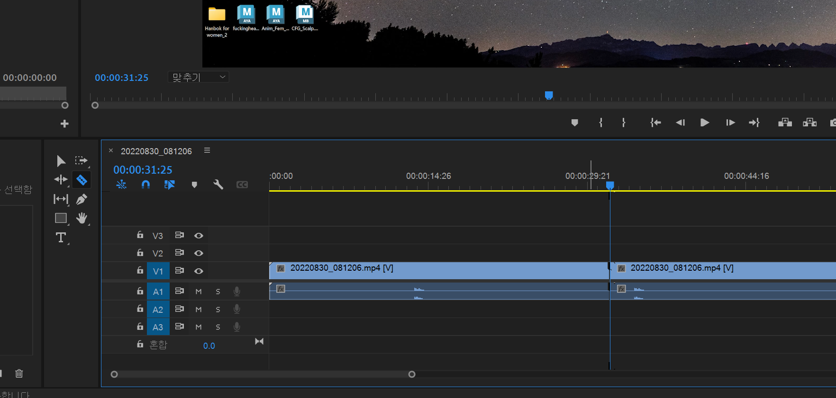Toggle V1 track visibility eye
The width and height of the screenshot is (836, 398).
click(199, 271)
